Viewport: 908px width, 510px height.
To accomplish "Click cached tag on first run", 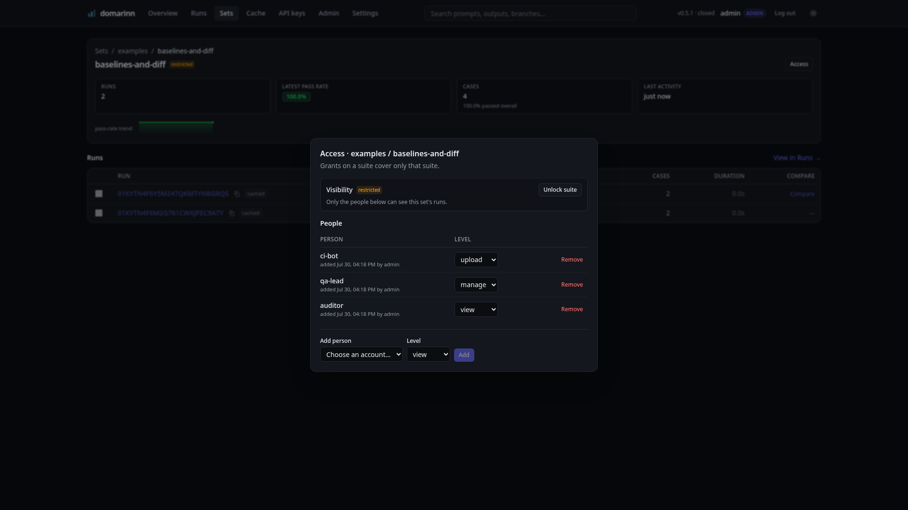I will [256, 194].
